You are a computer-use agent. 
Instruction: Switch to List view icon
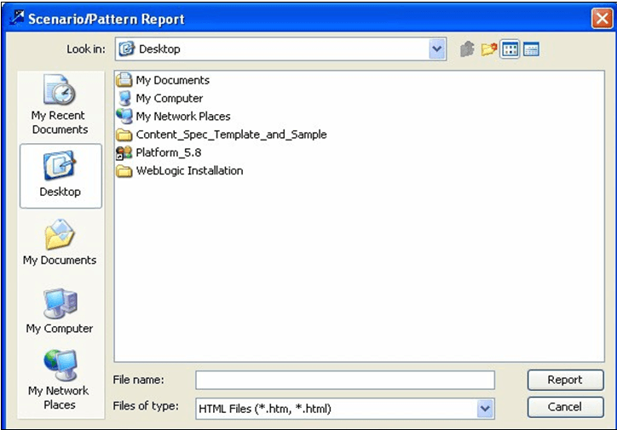coord(510,49)
